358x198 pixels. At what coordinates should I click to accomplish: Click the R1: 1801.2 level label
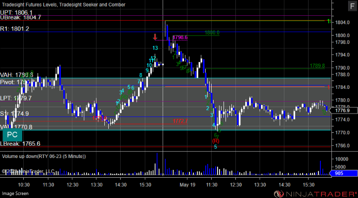(15, 29)
